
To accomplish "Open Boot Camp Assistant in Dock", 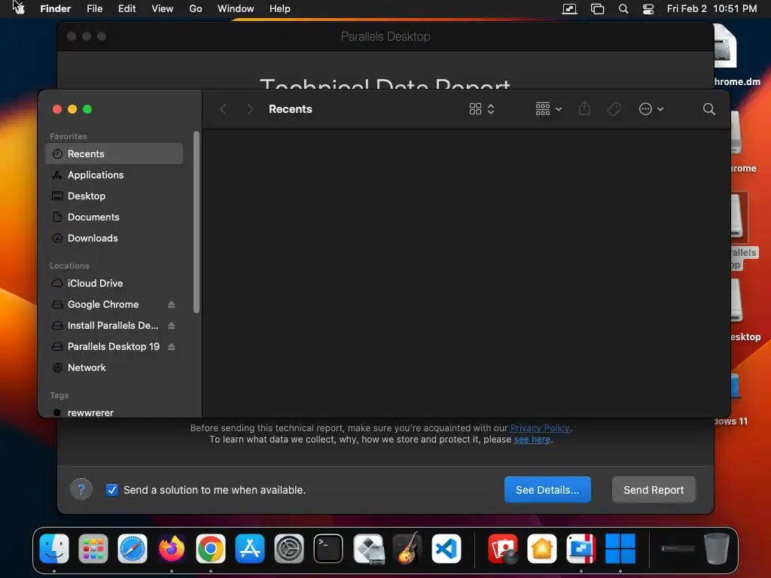I will point(368,549).
